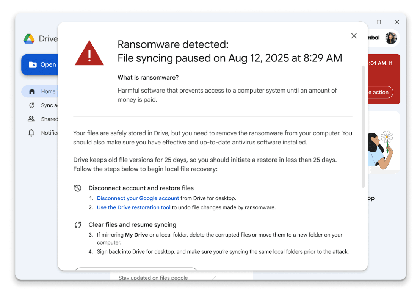Click the resume syncing arrows icon
420x295 pixels.
78,225
